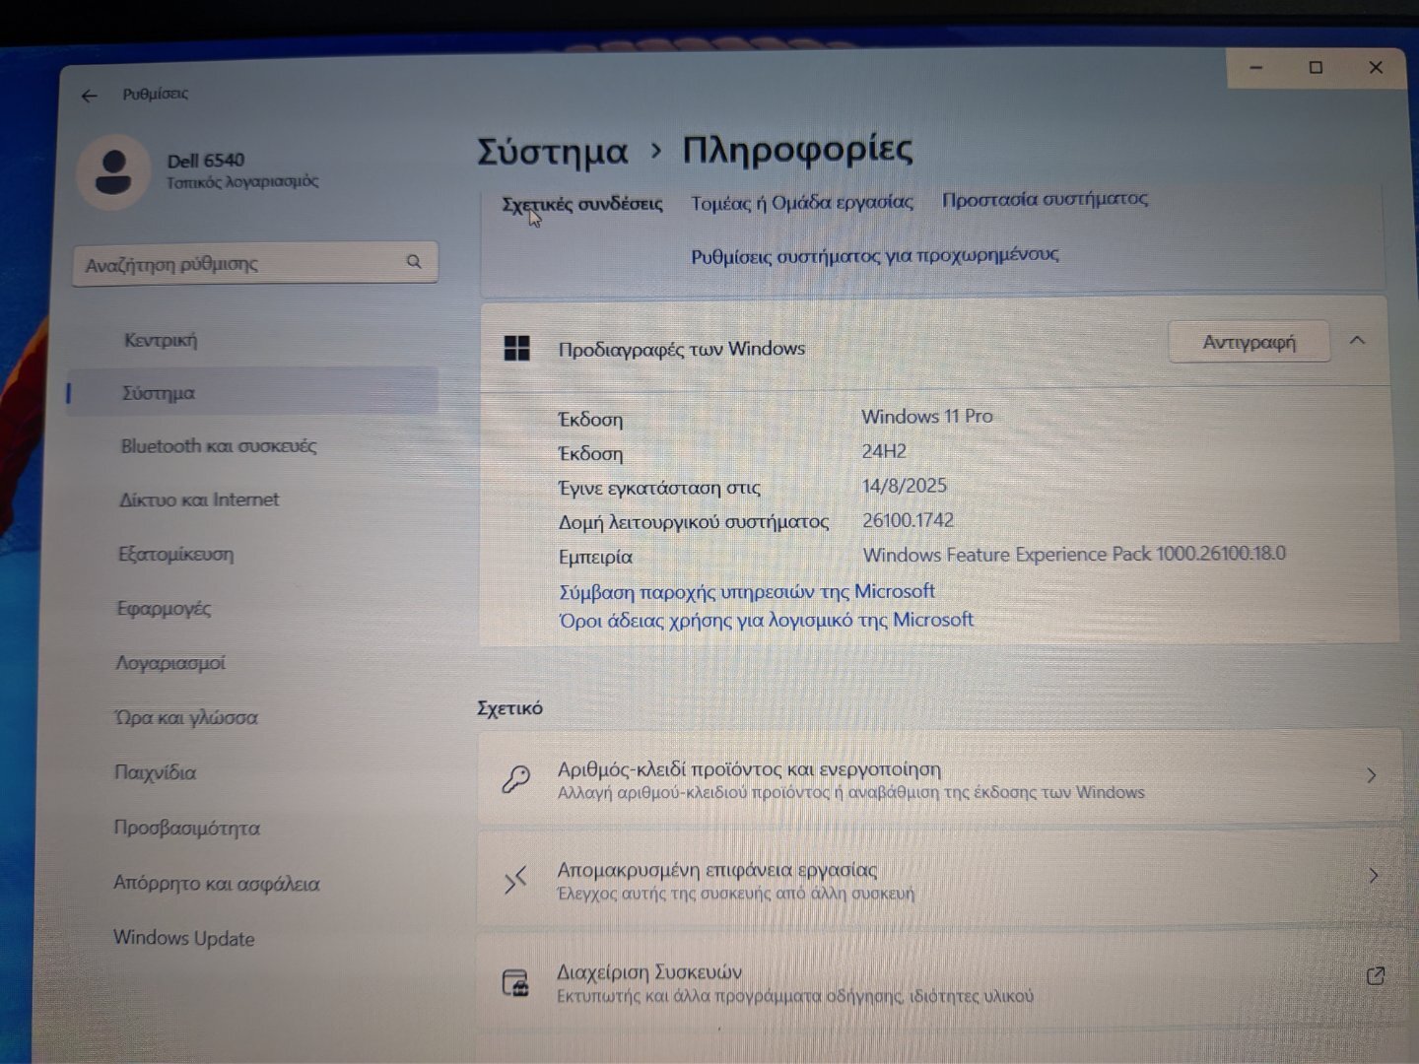
Task: Collapse the Προδιαγραφές των Windows section
Action: click(x=1357, y=341)
